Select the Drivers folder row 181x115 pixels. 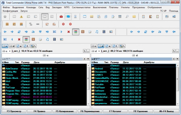pos(44,75)
